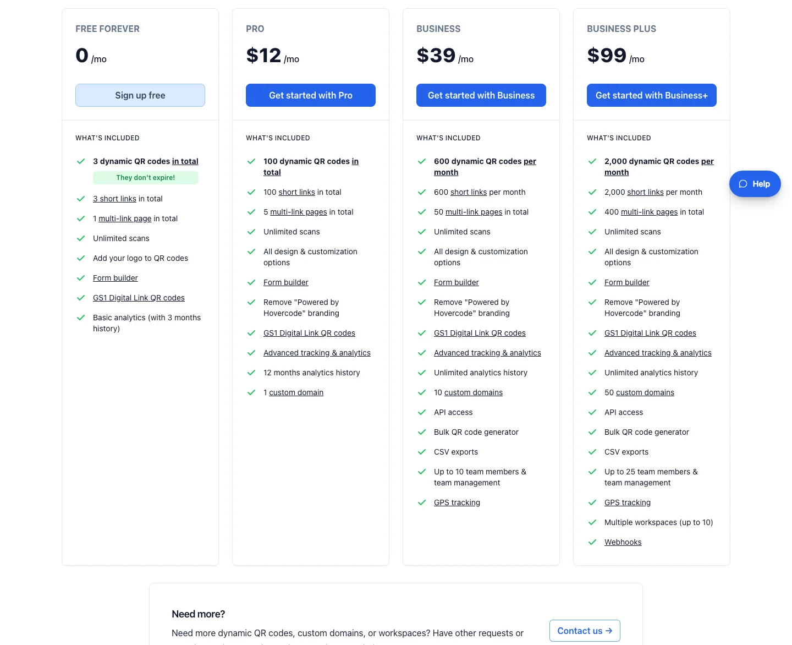The width and height of the screenshot is (792, 645).
Task: Open the Help chat widget
Action: pyautogui.click(x=755, y=184)
